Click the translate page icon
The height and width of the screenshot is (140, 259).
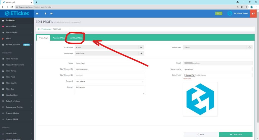pos(242,7)
